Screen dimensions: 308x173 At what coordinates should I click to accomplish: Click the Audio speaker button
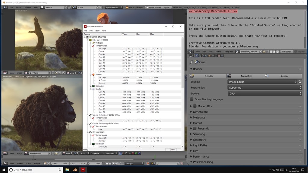pyautogui.click(x=283, y=76)
